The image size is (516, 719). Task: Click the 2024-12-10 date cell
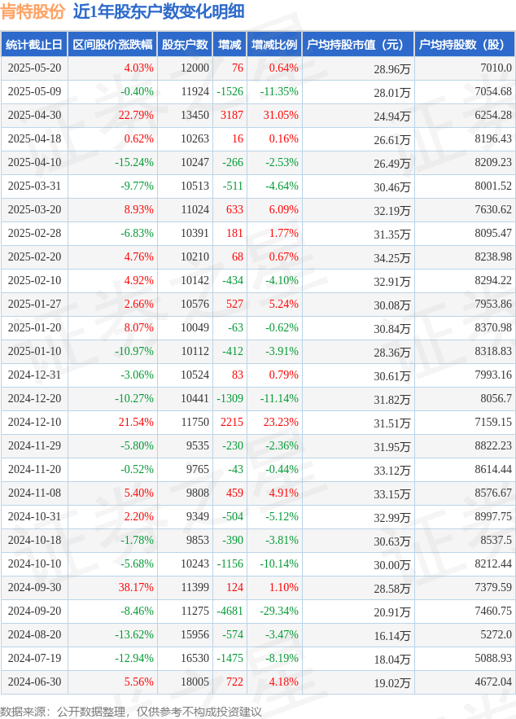click(x=34, y=422)
